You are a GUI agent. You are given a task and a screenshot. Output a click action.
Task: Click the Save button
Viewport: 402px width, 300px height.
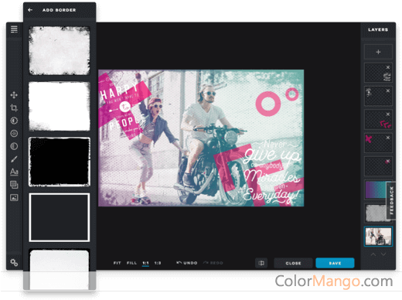coord(335,263)
